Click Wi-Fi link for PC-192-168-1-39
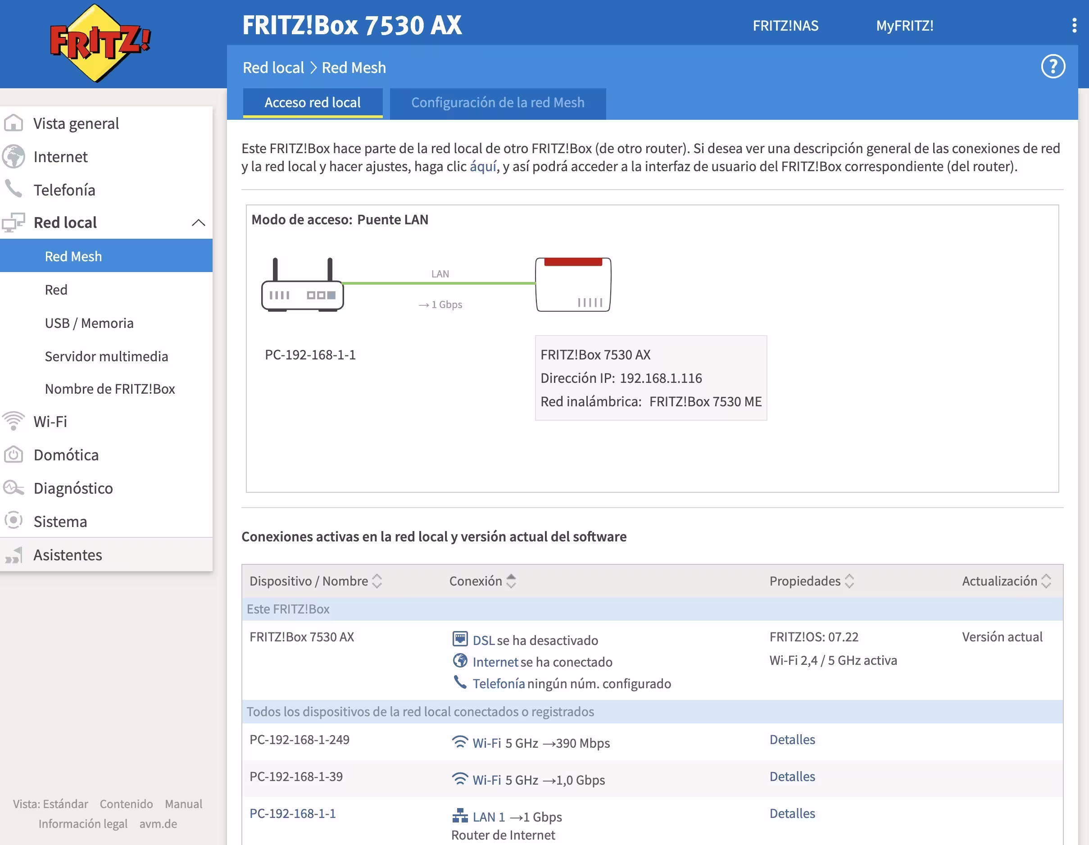This screenshot has height=845, width=1089. [x=487, y=780]
